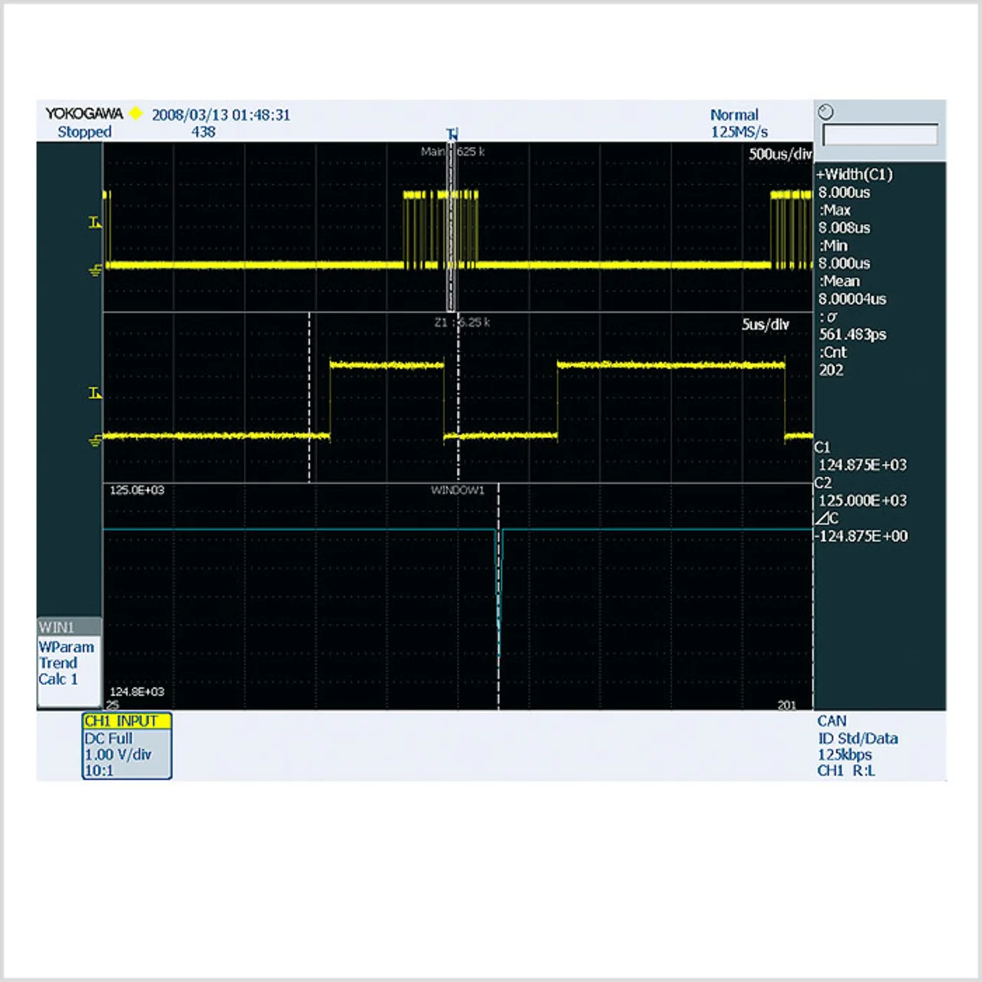Click the empty input field at top right
Screen dimensions: 982x982
(x=879, y=135)
